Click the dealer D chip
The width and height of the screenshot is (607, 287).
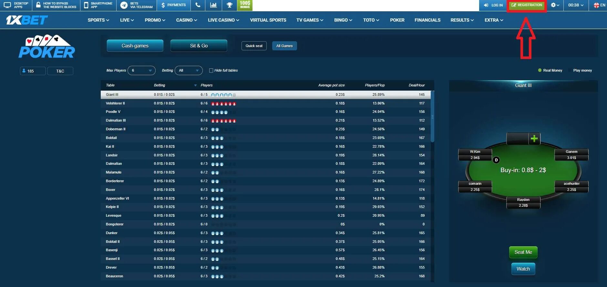[496, 160]
